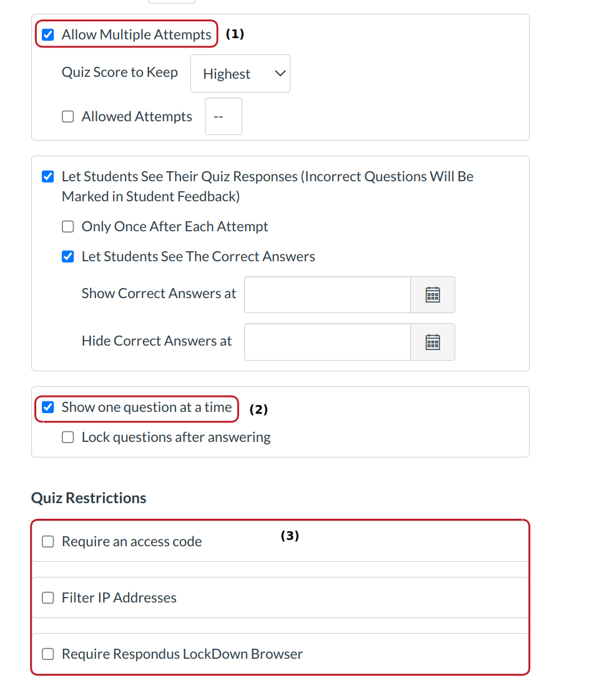The image size is (597, 685).
Task: Click the Allowed Attempts number field
Action: [x=223, y=117]
